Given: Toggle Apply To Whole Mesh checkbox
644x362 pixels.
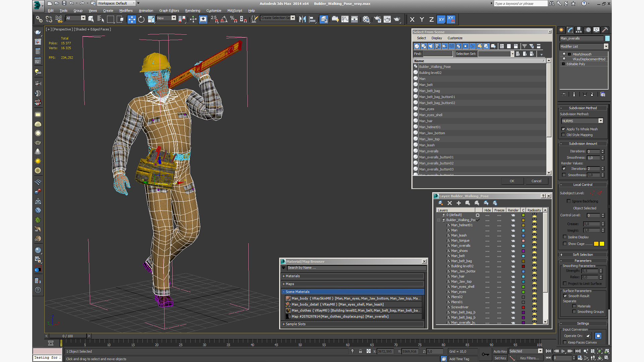Looking at the screenshot, I should tap(564, 129).
